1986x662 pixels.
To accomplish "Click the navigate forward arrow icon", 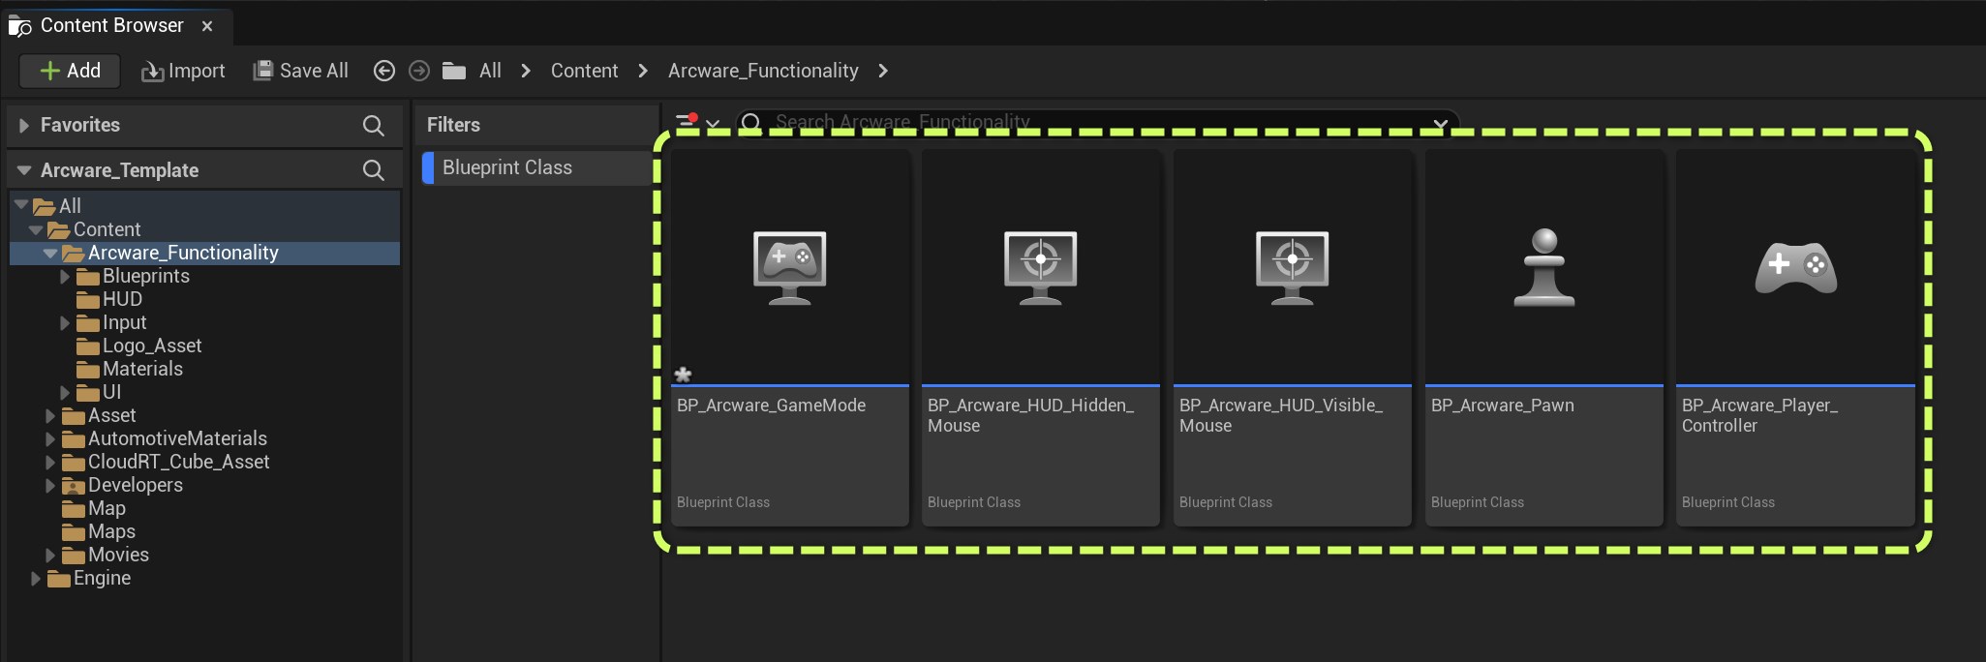I will click(419, 71).
